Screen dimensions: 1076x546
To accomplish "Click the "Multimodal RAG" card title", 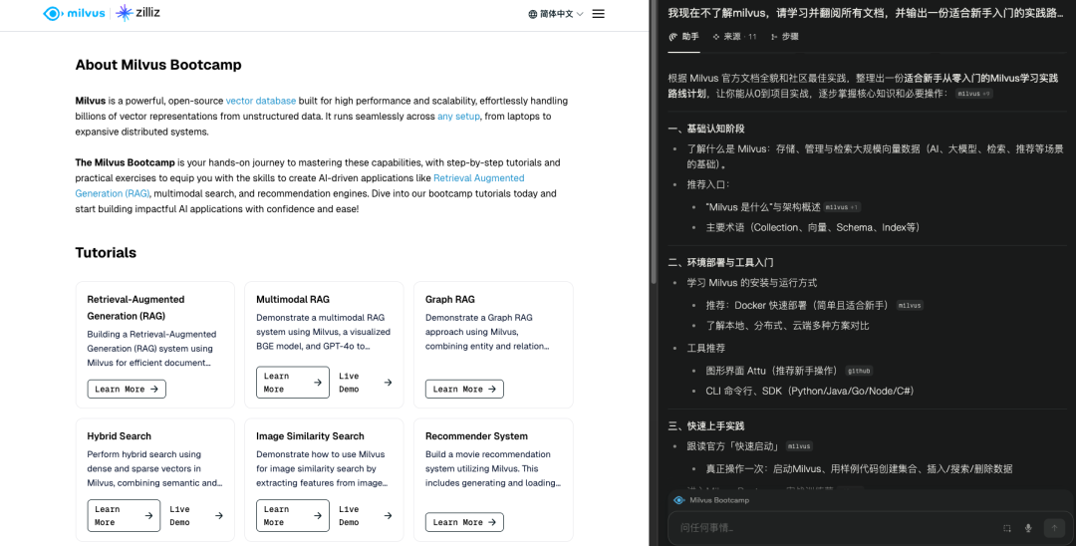I will (x=293, y=299).
